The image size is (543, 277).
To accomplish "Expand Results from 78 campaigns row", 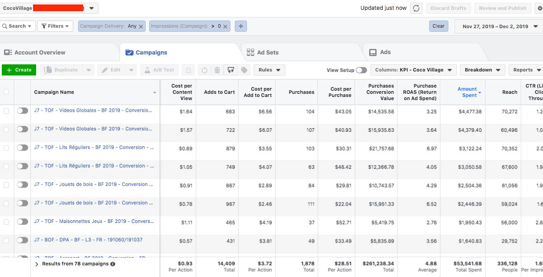I will (37, 264).
